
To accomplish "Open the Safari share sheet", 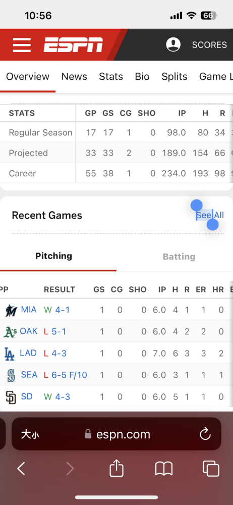I will tap(116, 468).
